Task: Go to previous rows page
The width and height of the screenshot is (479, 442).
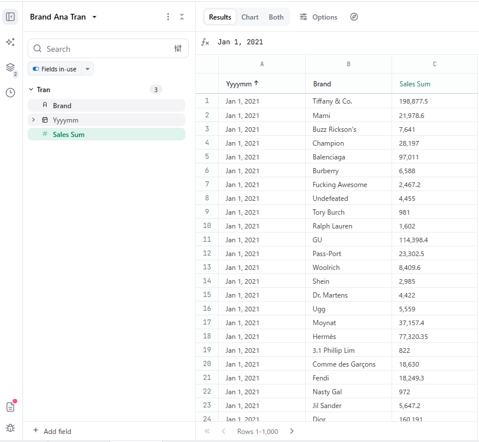Action: [223, 431]
